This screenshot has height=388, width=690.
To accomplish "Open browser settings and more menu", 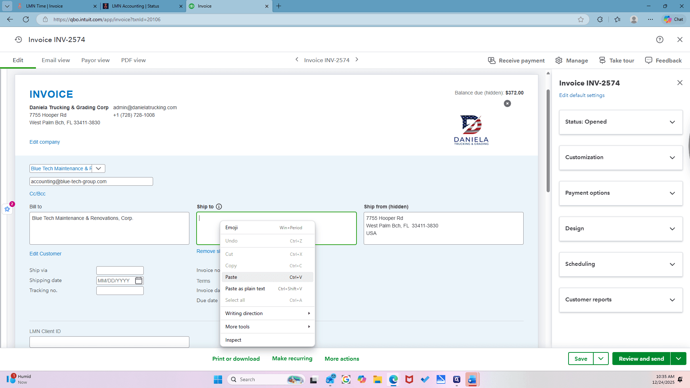I will 650,19.
